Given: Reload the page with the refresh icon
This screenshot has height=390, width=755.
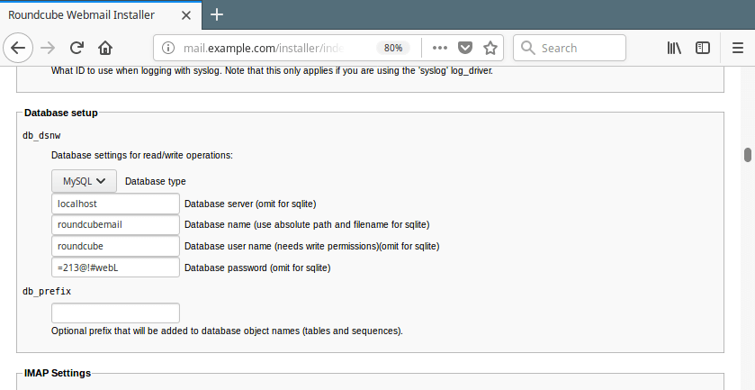Looking at the screenshot, I should 76,48.
